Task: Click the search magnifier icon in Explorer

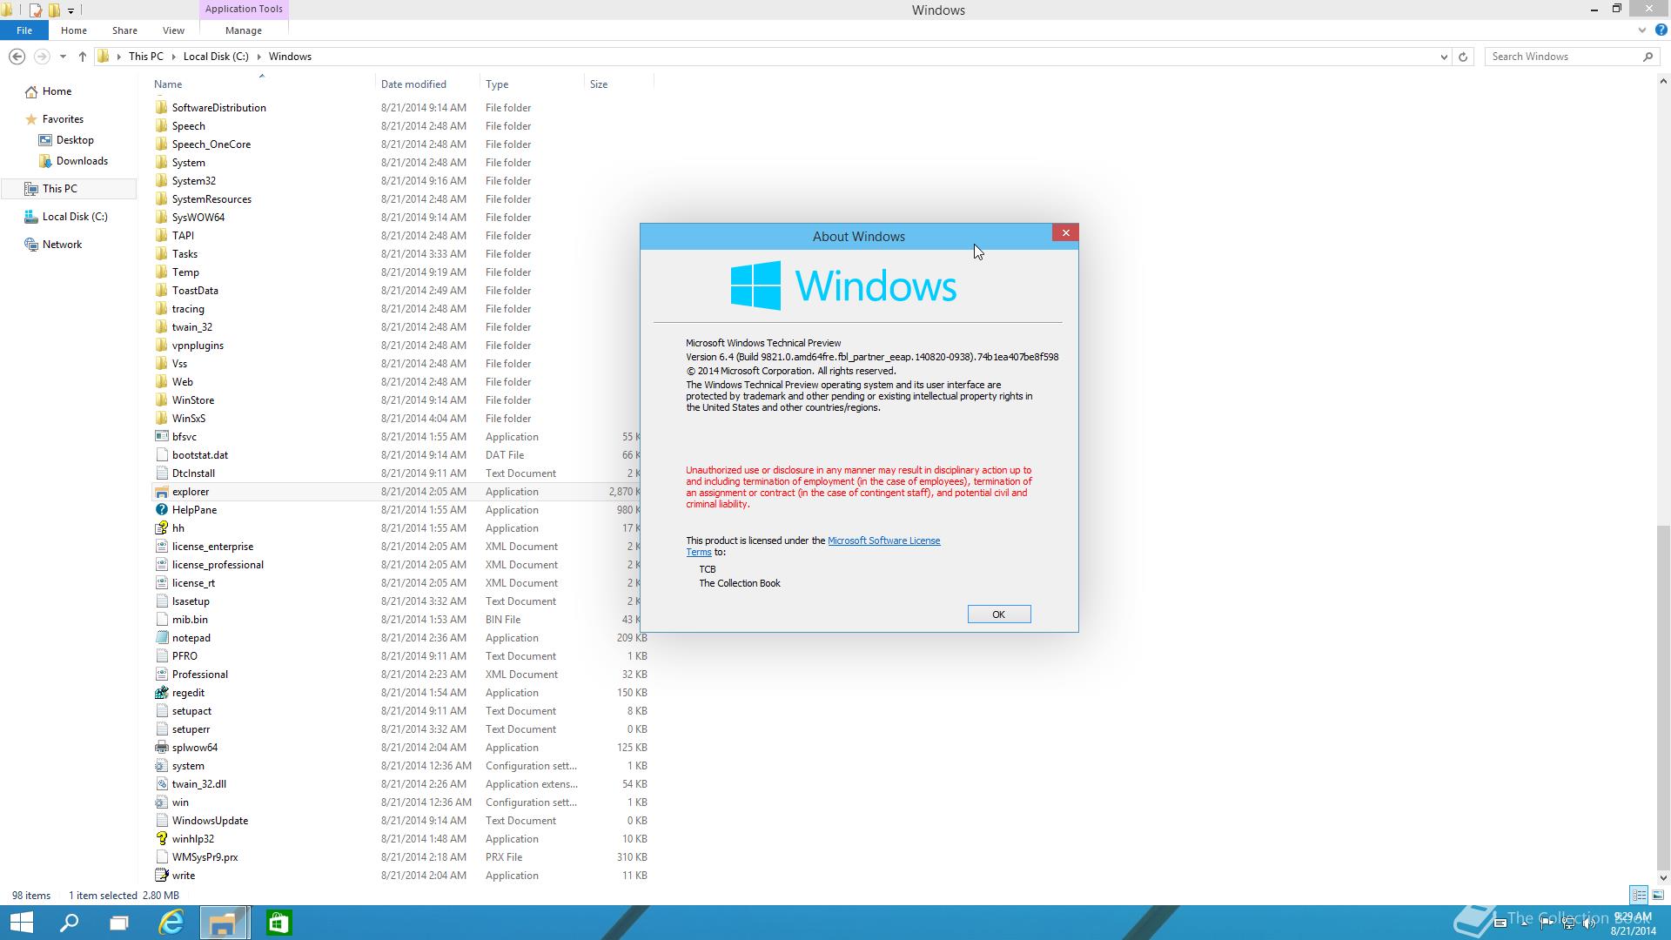Action: coord(1648,57)
